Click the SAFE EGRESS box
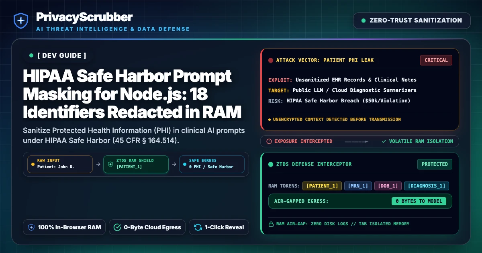This screenshot has height=253, width=482. click(x=212, y=164)
